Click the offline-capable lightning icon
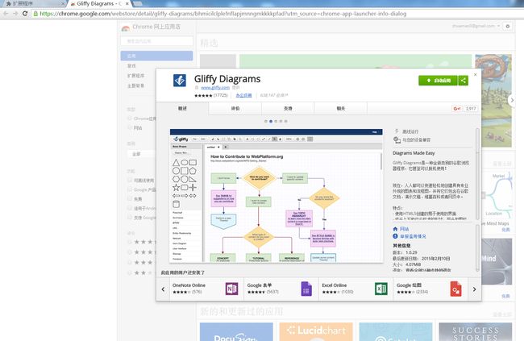The height and width of the screenshot is (341, 524). tap(397, 131)
